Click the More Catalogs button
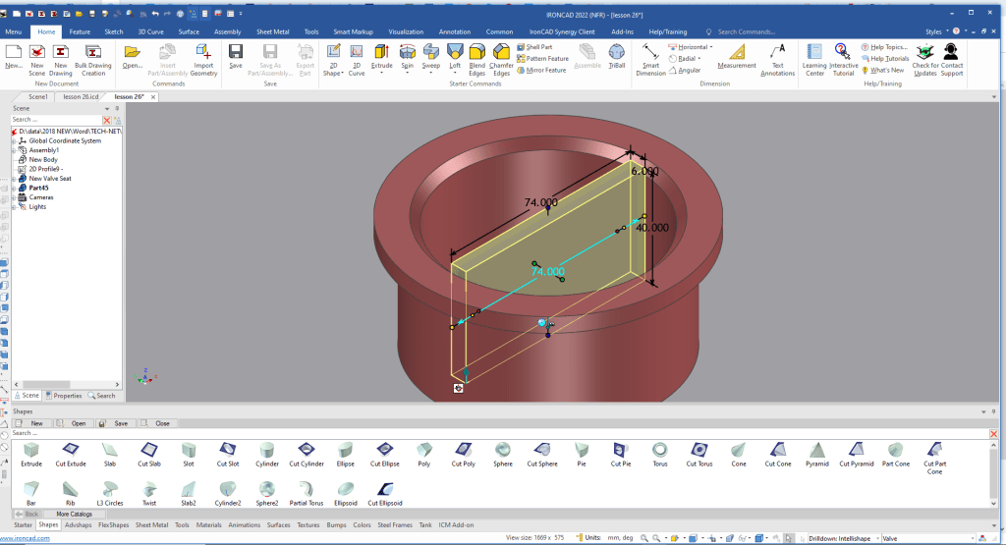This screenshot has width=1006, height=545. tap(76, 514)
